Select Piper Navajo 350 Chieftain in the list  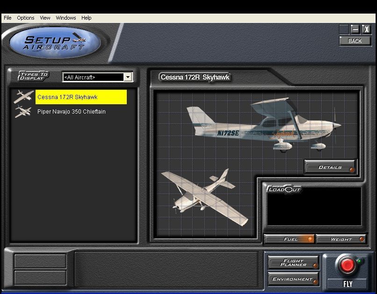point(72,112)
